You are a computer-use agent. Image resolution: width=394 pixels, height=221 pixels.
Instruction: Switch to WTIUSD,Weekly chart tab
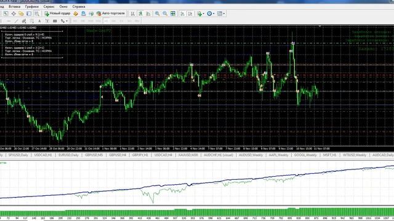click(x=355, y=155)
